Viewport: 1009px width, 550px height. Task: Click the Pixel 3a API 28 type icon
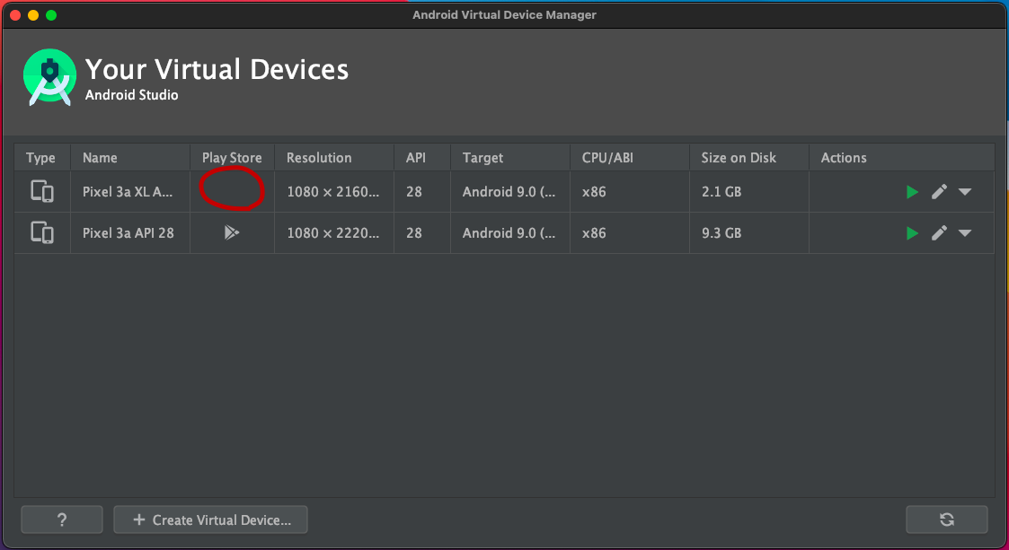click(42, 232)
